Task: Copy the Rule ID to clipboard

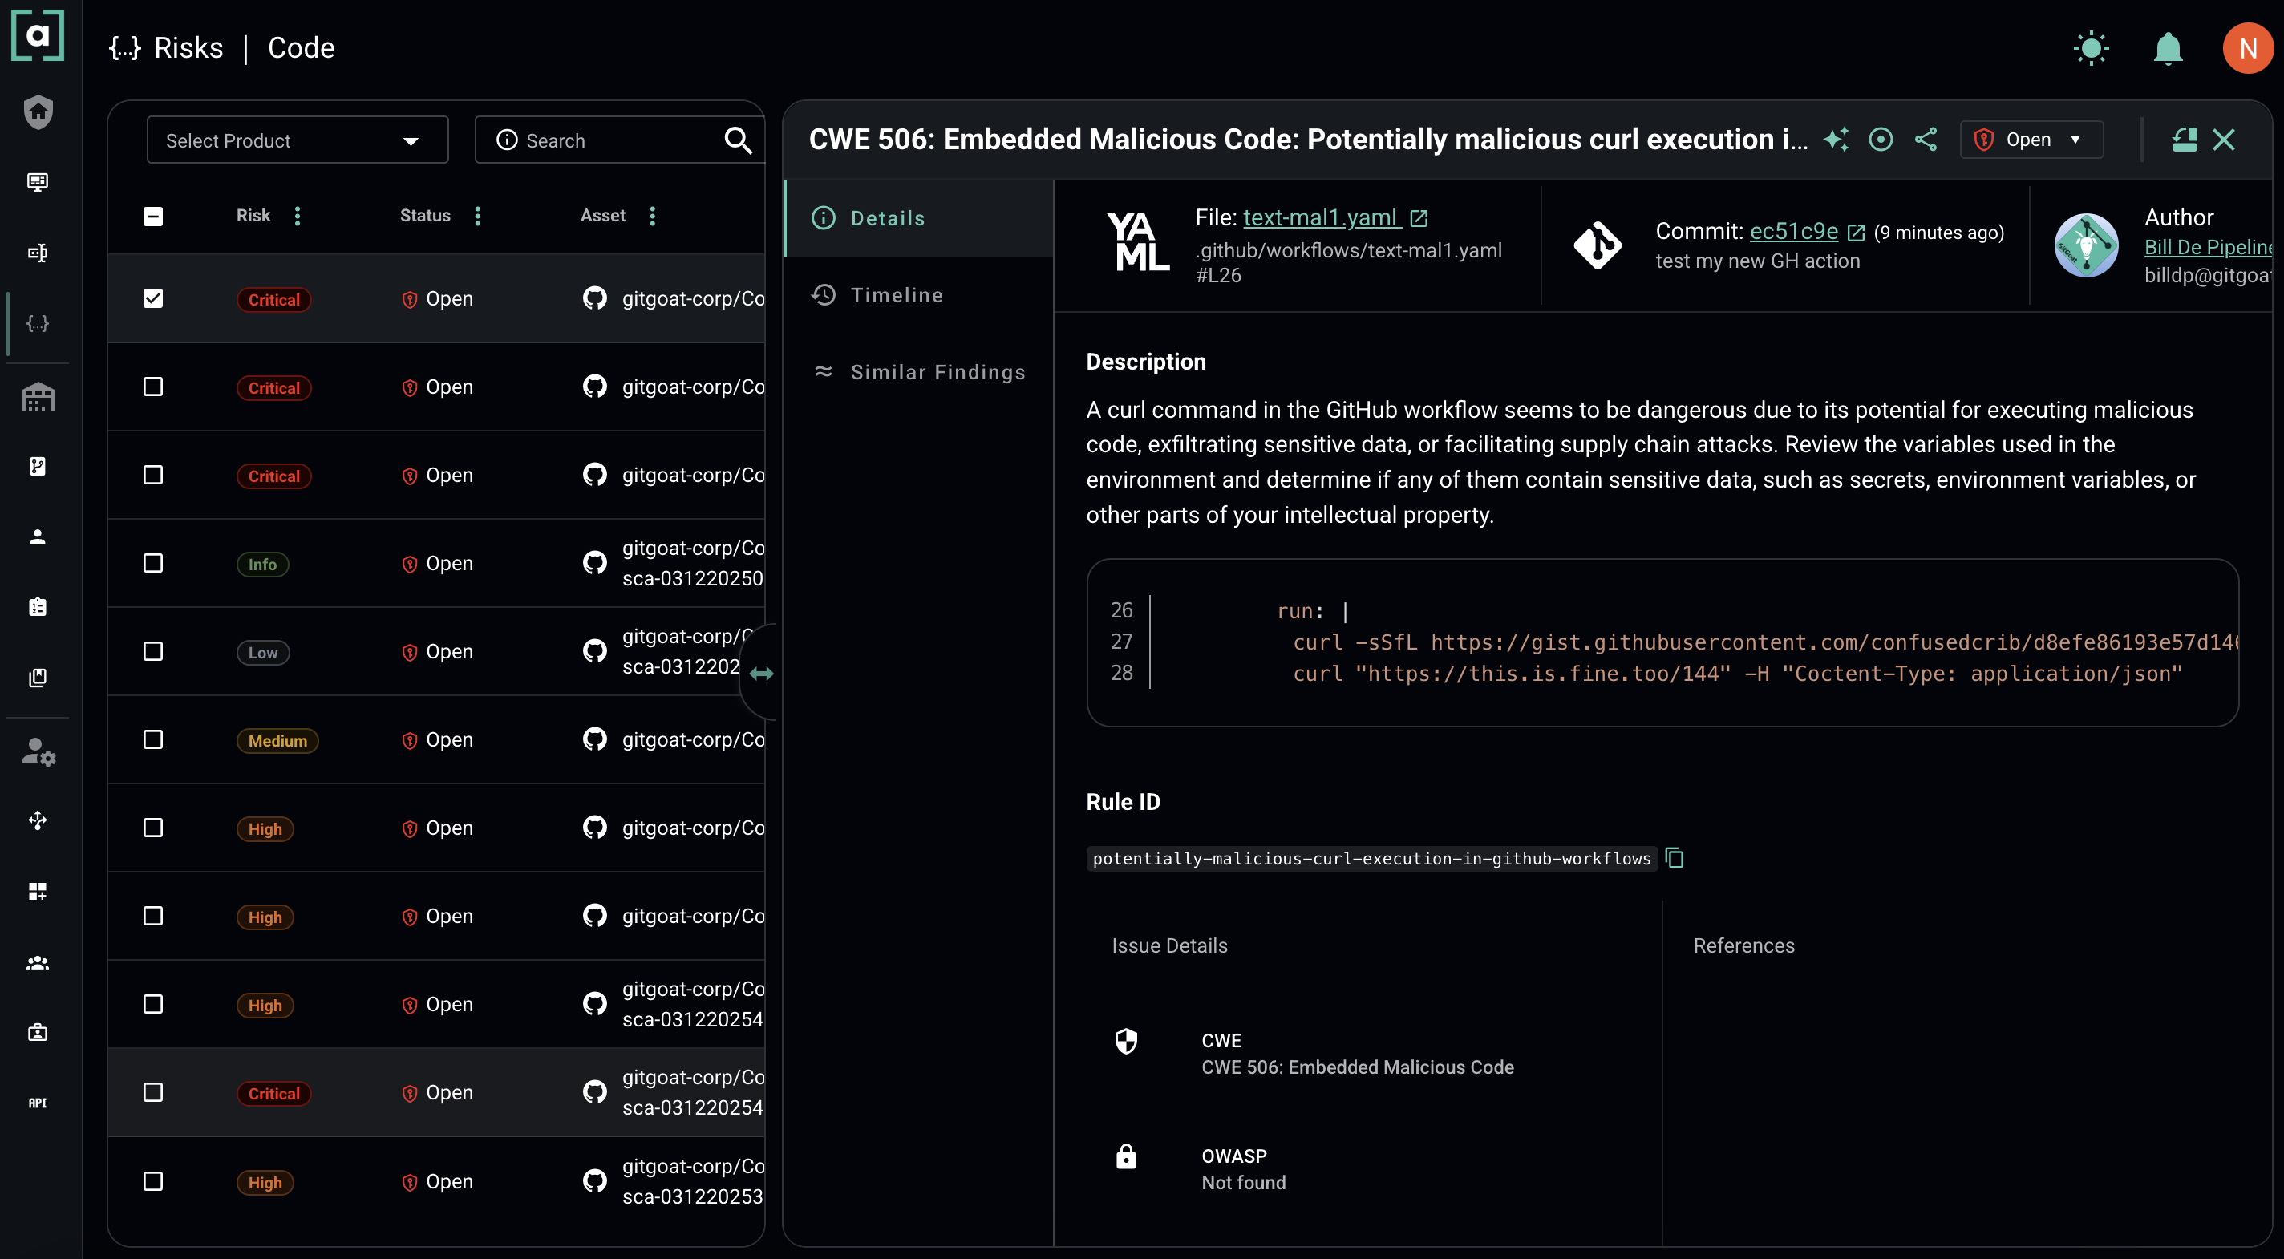Action: [1674, 857]
